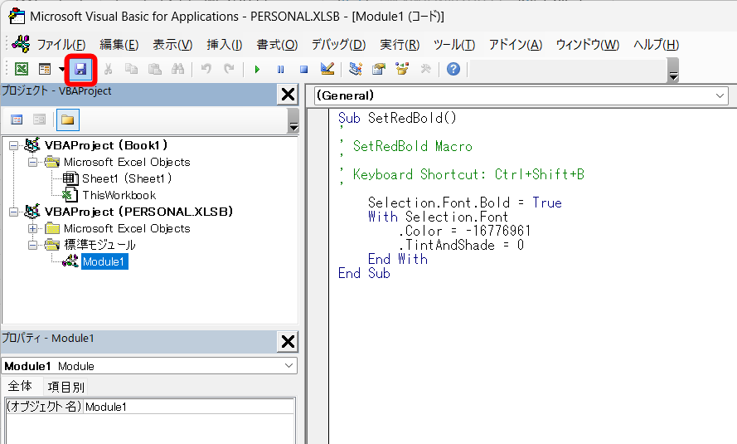Click the Keyboard Shortcut: Ctrl+Shift+B comment

[468, 174]
